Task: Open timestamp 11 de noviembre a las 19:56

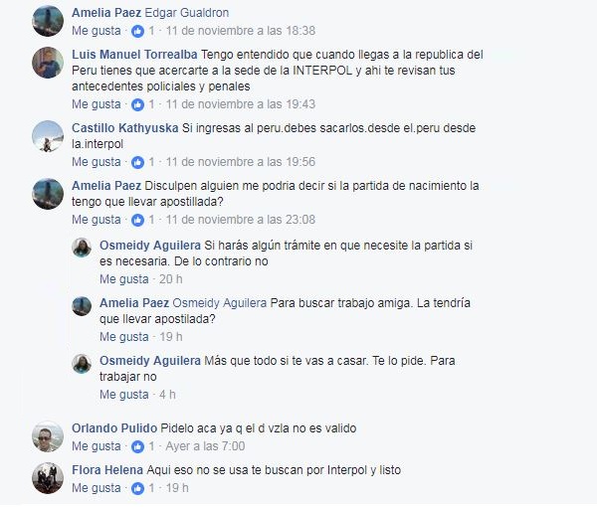Action: tap(241, 162)
